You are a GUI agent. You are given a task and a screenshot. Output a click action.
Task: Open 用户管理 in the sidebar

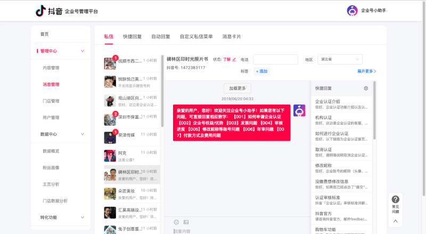(x=51, y=118)
